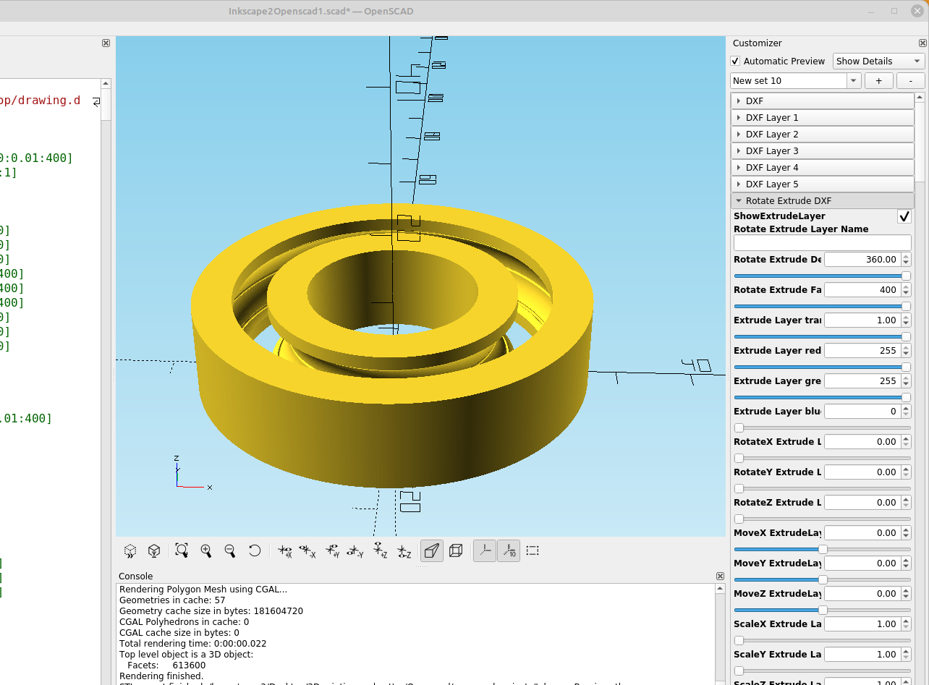Open the Show Details dropdown
This screenshot has height=685, width=929.
(877, 61)
